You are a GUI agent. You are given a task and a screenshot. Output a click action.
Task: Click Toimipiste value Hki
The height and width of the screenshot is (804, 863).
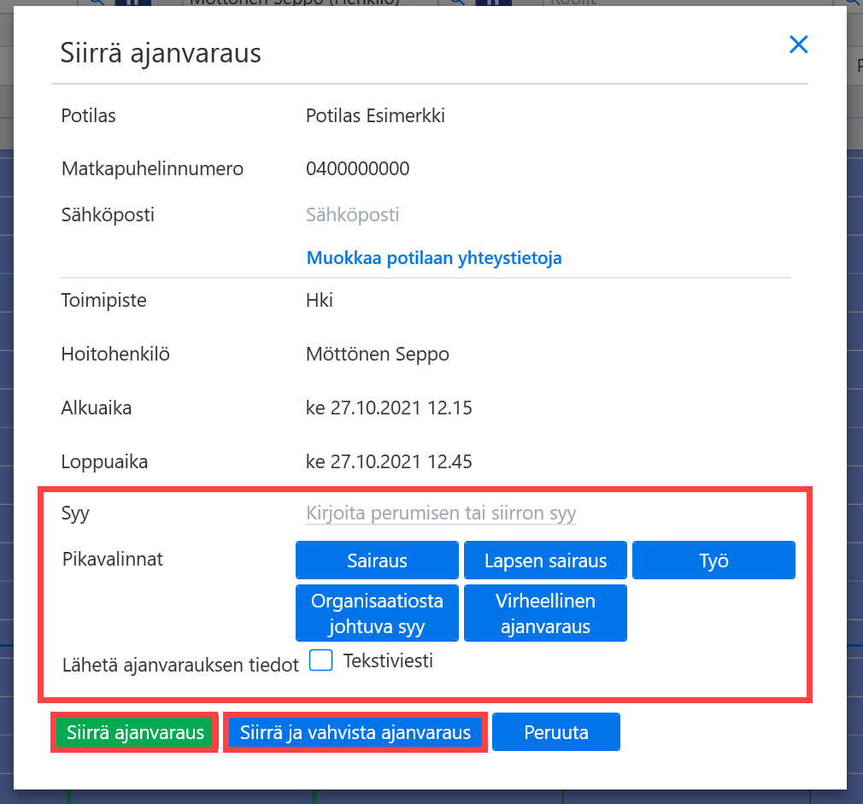pos(320,301)
